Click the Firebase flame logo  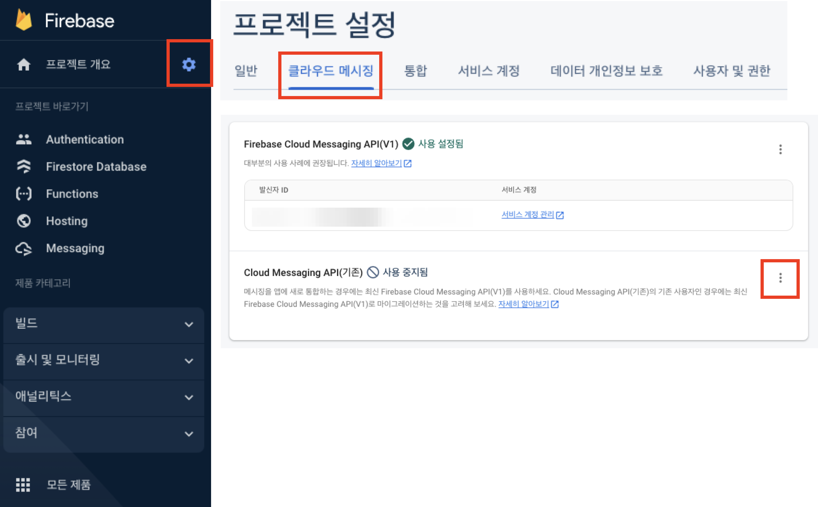tap(24, 20)
